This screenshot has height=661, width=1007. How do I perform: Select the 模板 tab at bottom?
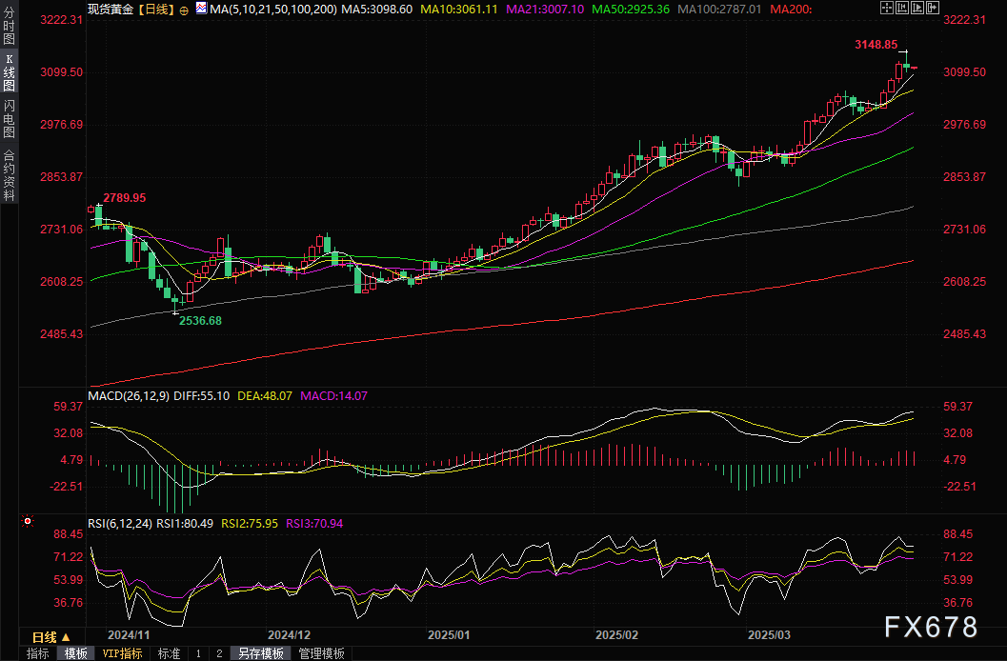(x=75, y=653)
